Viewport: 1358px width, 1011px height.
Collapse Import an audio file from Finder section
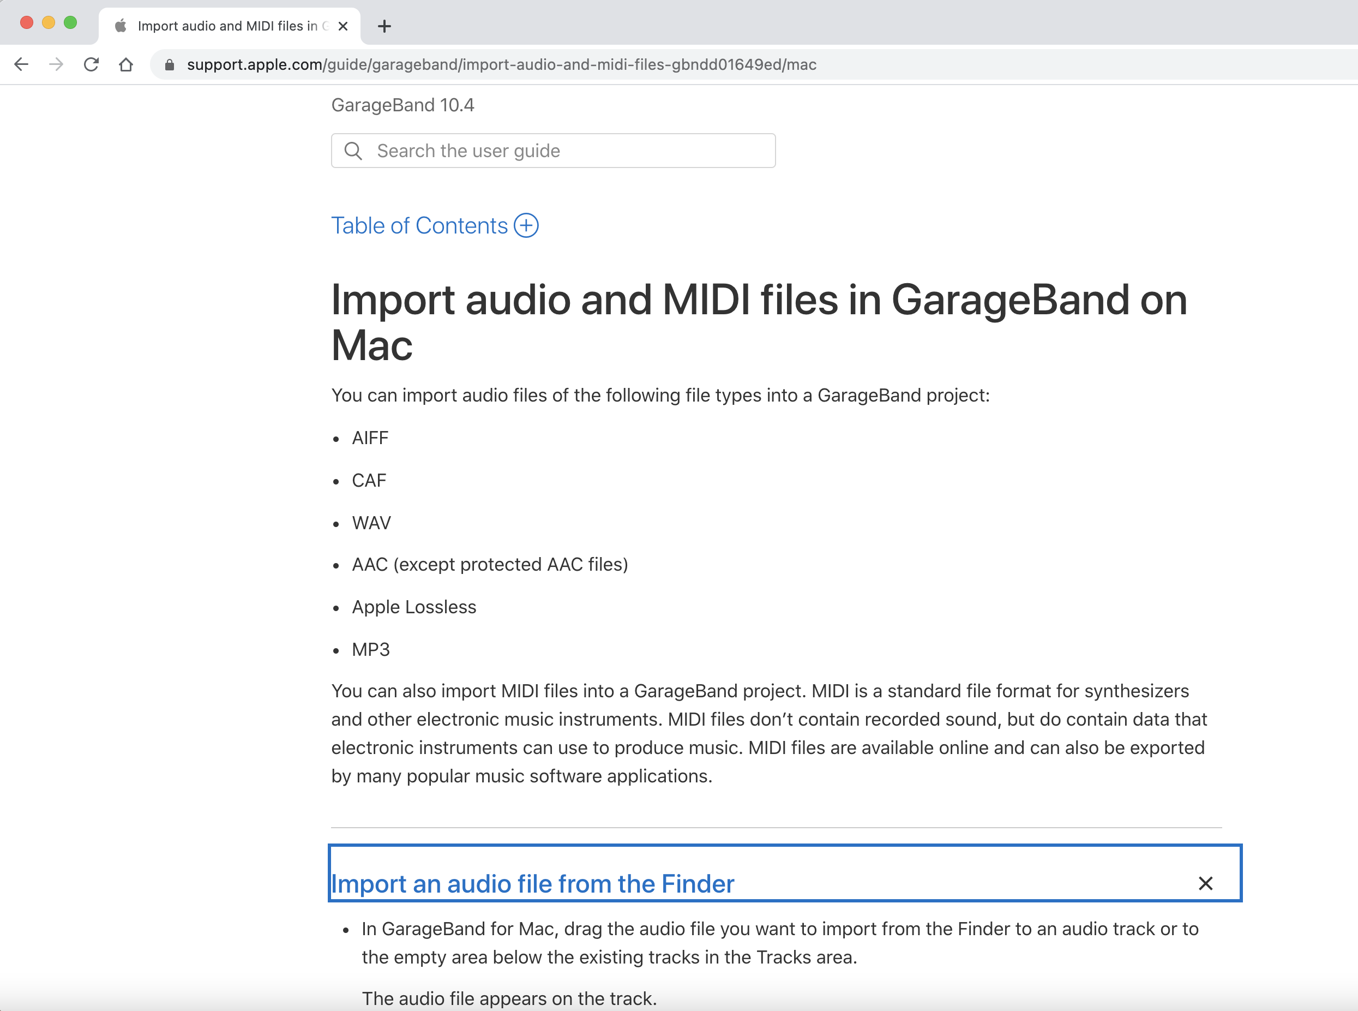click(x=532, y=883)
